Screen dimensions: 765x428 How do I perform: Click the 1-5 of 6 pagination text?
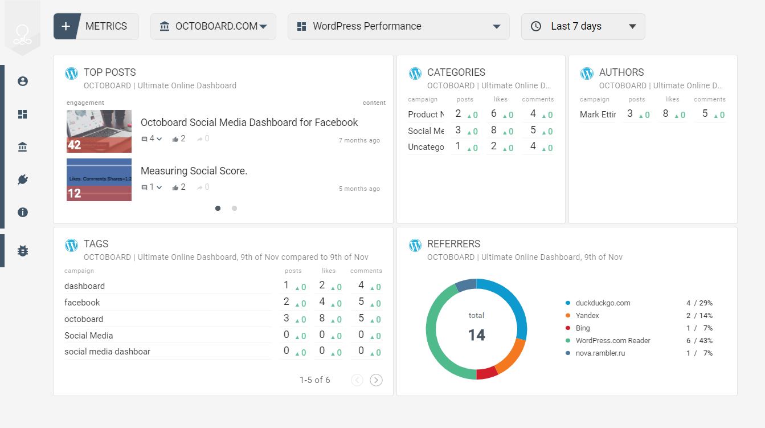[315, 380]
